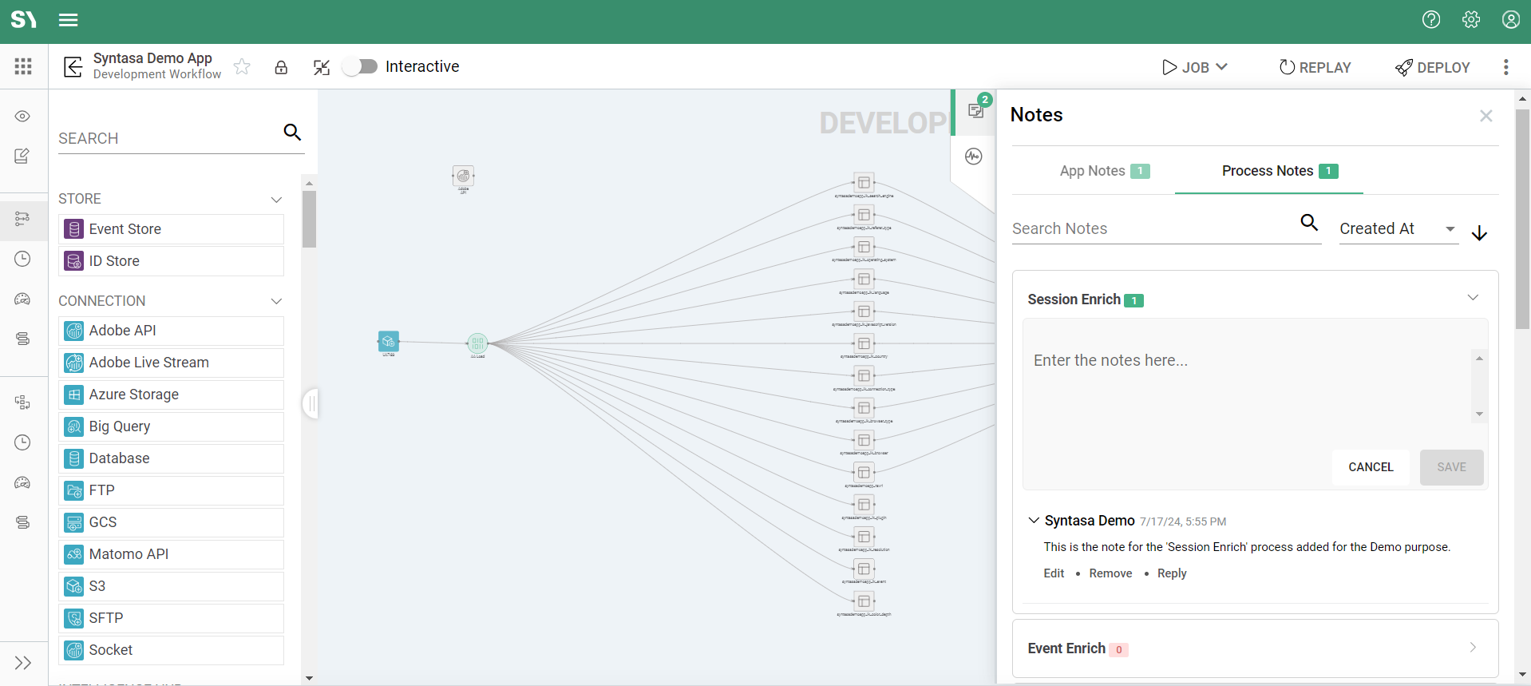Expand the Event Enrich notes section
Viewport: 1531px width, 686px height.
pyautogui.click(x=1472, y=648)
